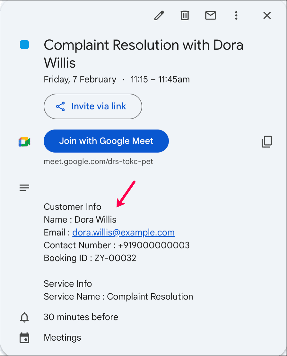Click the calendar icon beside Meetings
287x356 pixels.
click(x=24, y=338)
